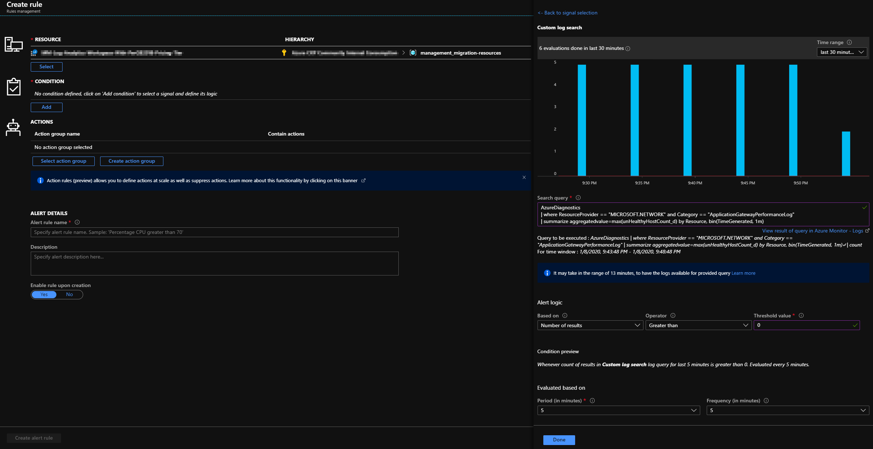The image size is (873, 449).
Task: Set Enable rule upon creation to No
Action: [69, 295]
